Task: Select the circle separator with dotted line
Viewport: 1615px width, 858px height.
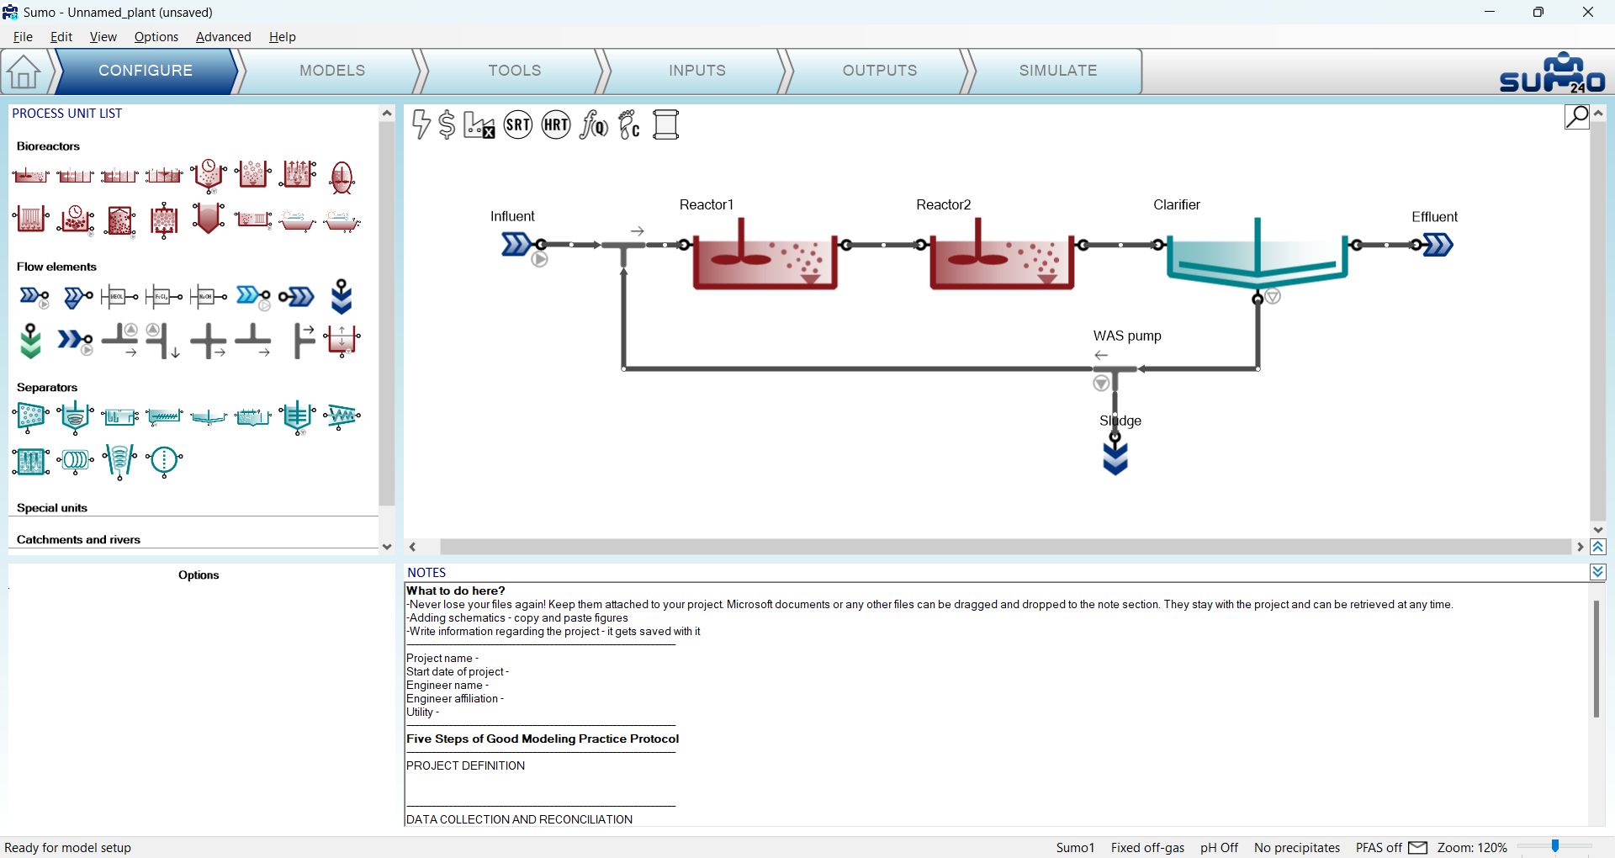Action: point(164,461)
